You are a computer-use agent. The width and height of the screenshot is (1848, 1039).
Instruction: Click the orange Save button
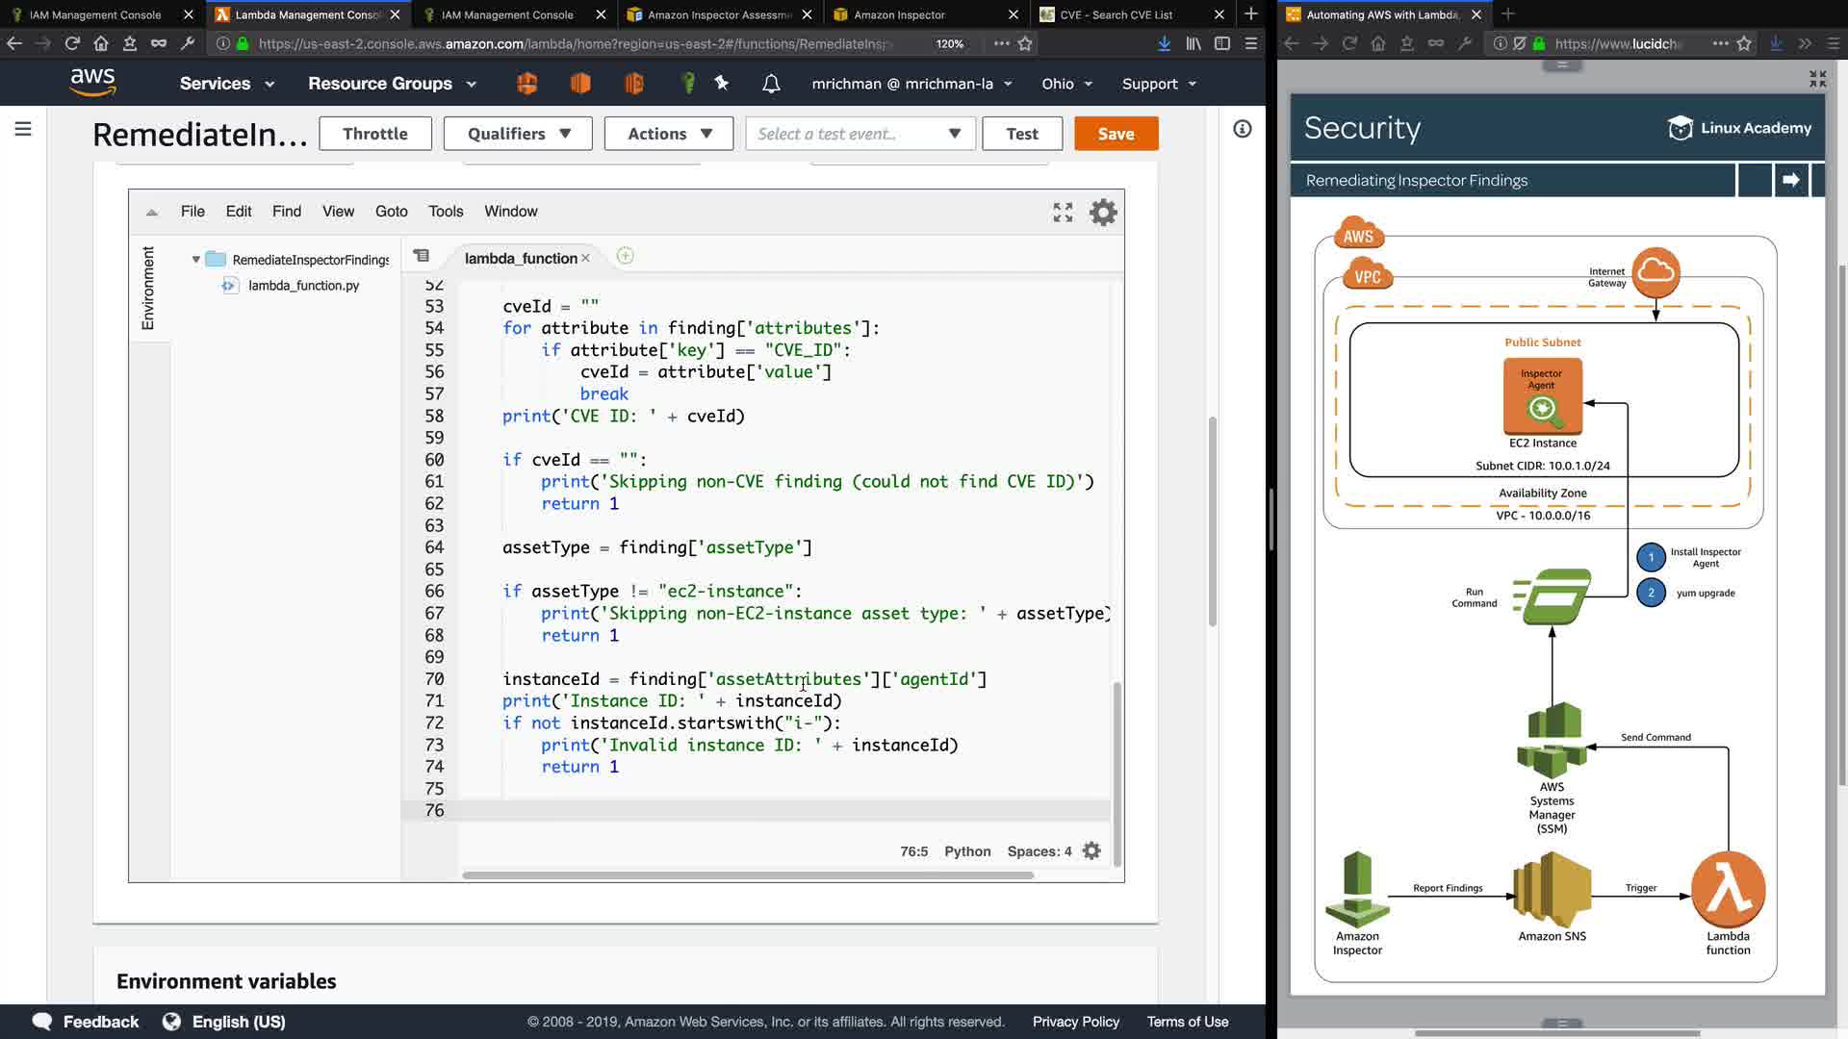click(x=1116, y=134)
